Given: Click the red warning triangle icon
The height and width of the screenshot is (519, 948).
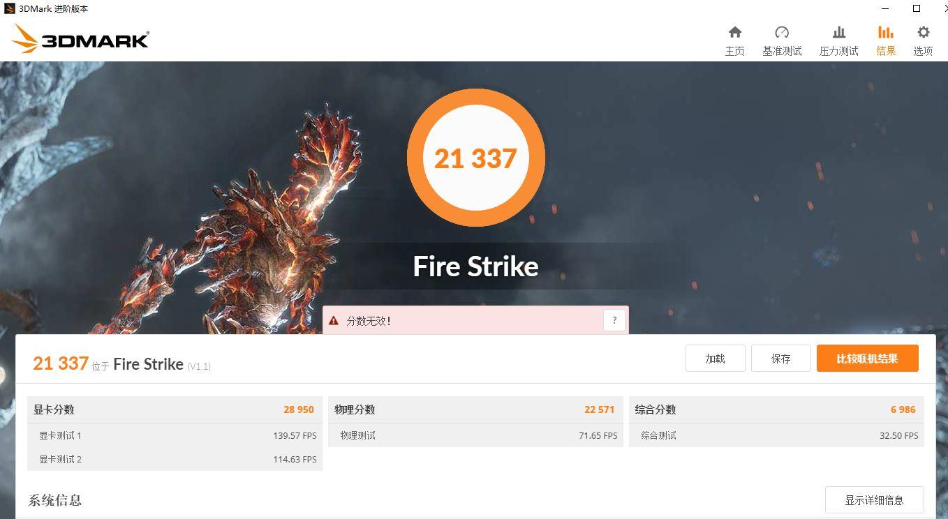Looking at the screenshot, I should [334, 321].
